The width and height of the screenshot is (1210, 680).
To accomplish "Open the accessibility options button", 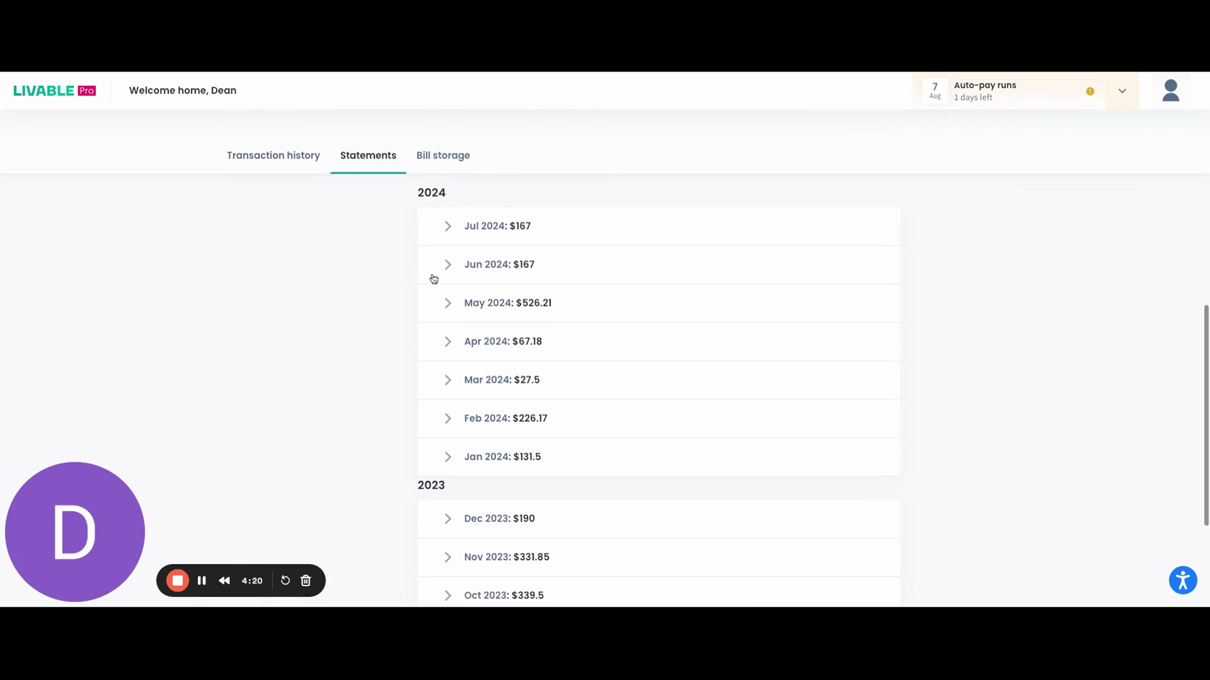I will click(x=1182, y=580).
